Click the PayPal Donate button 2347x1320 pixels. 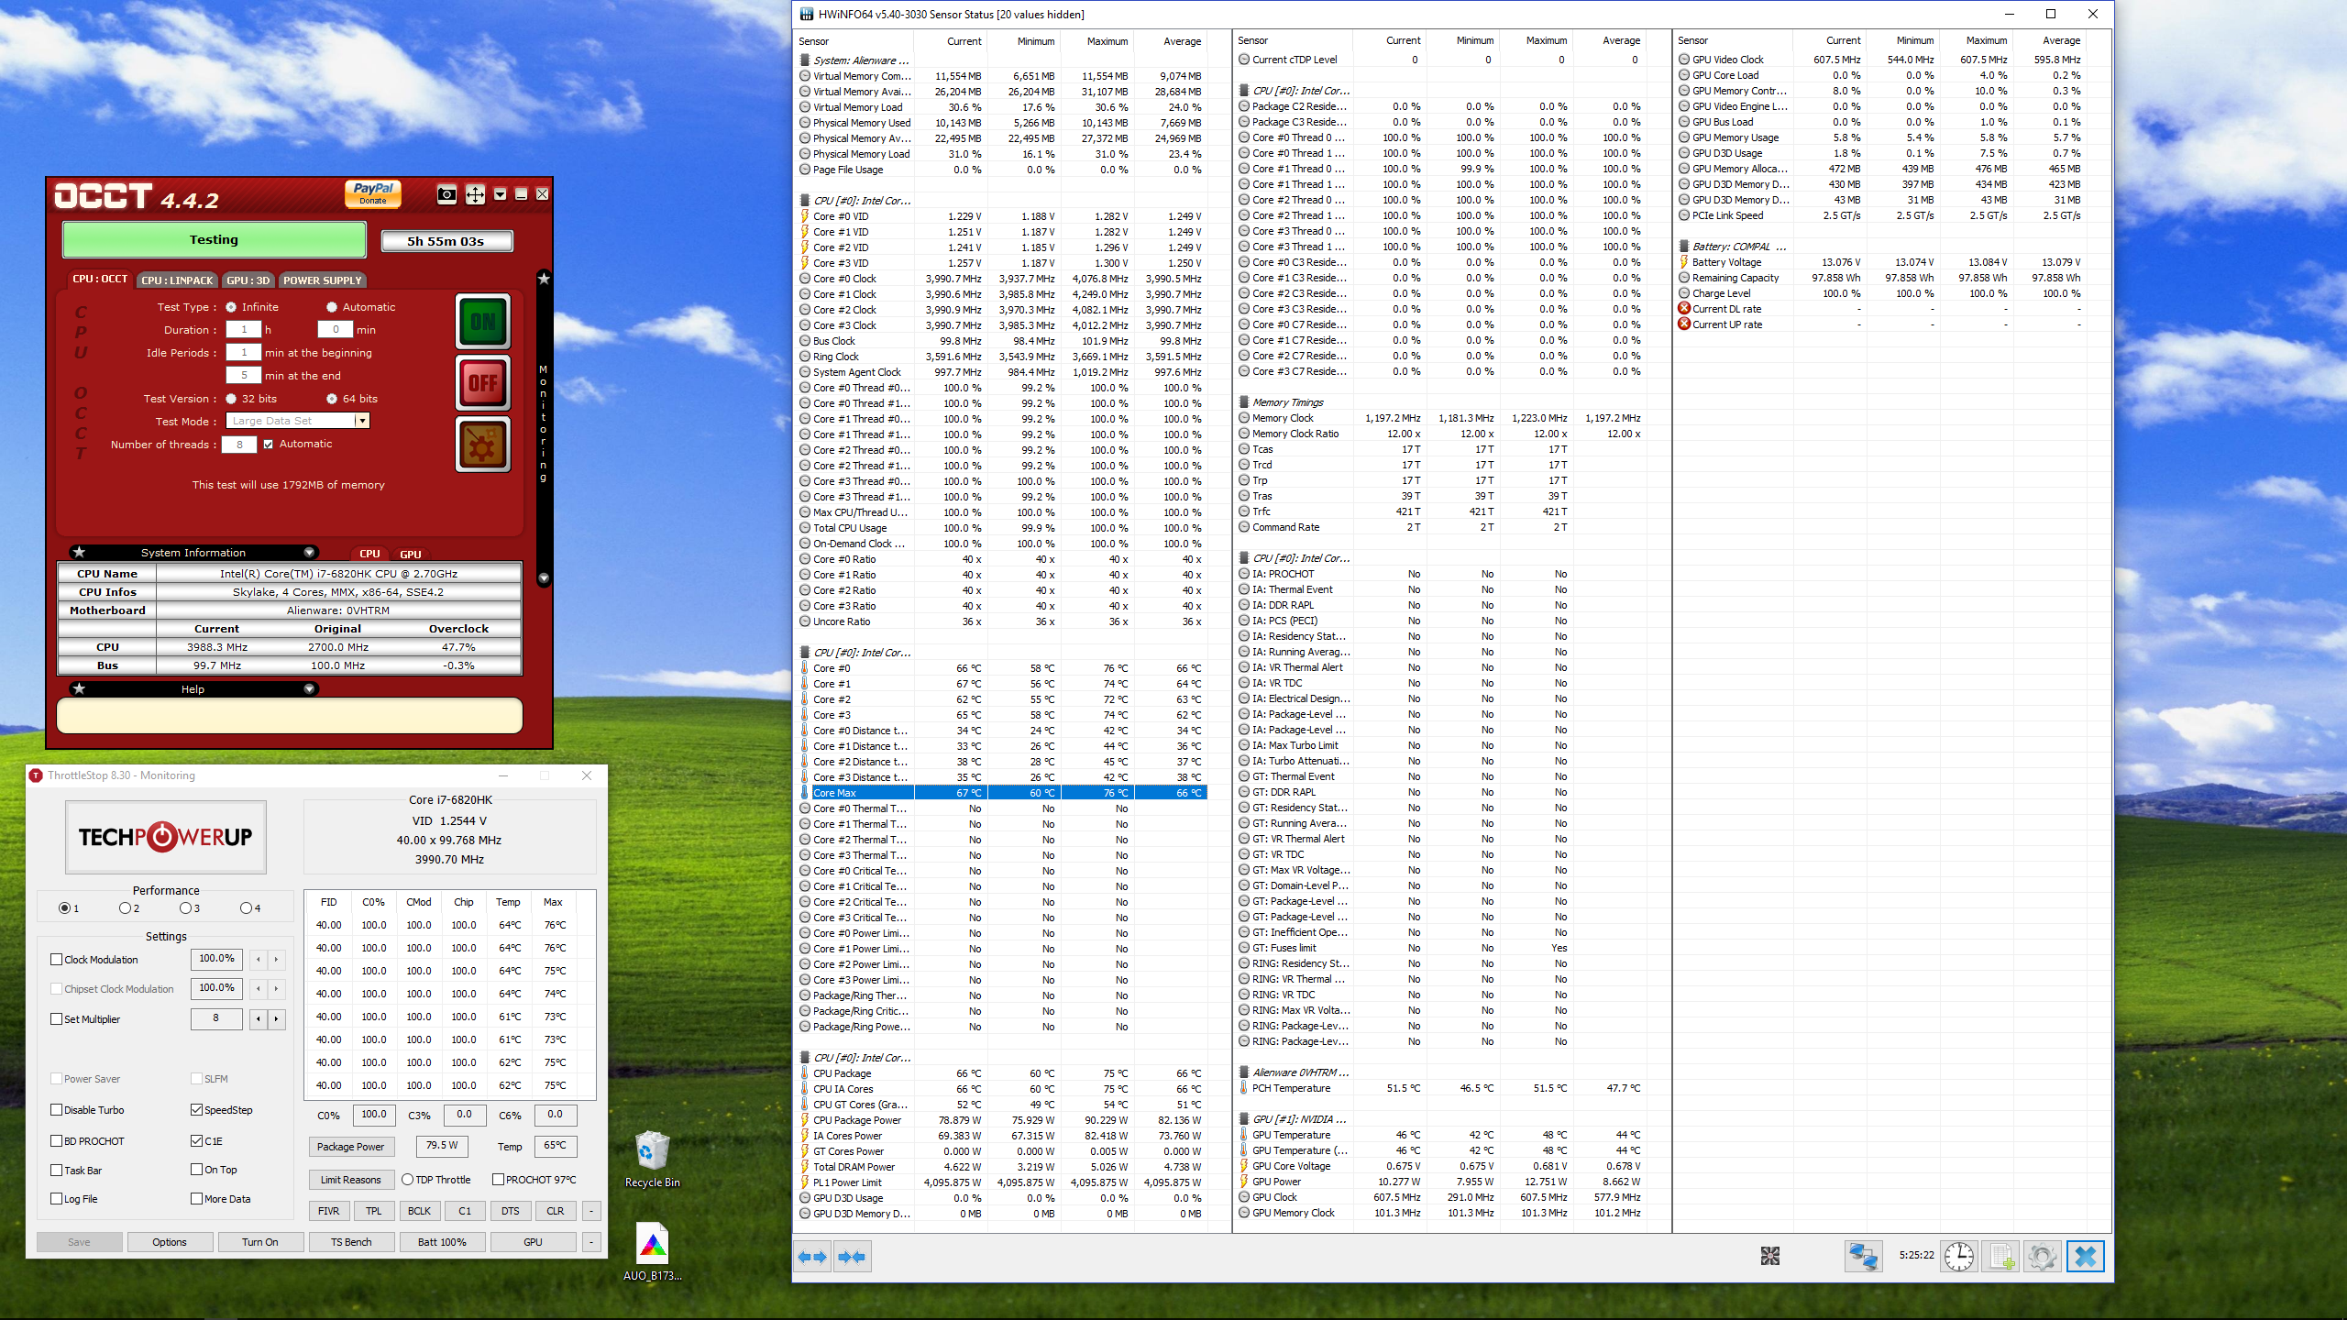[373, 192]
